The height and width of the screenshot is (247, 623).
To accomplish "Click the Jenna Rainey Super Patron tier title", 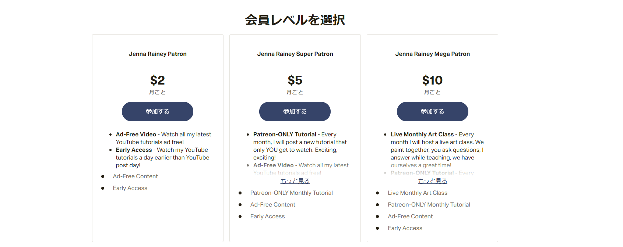I will (x=295, y=54).
